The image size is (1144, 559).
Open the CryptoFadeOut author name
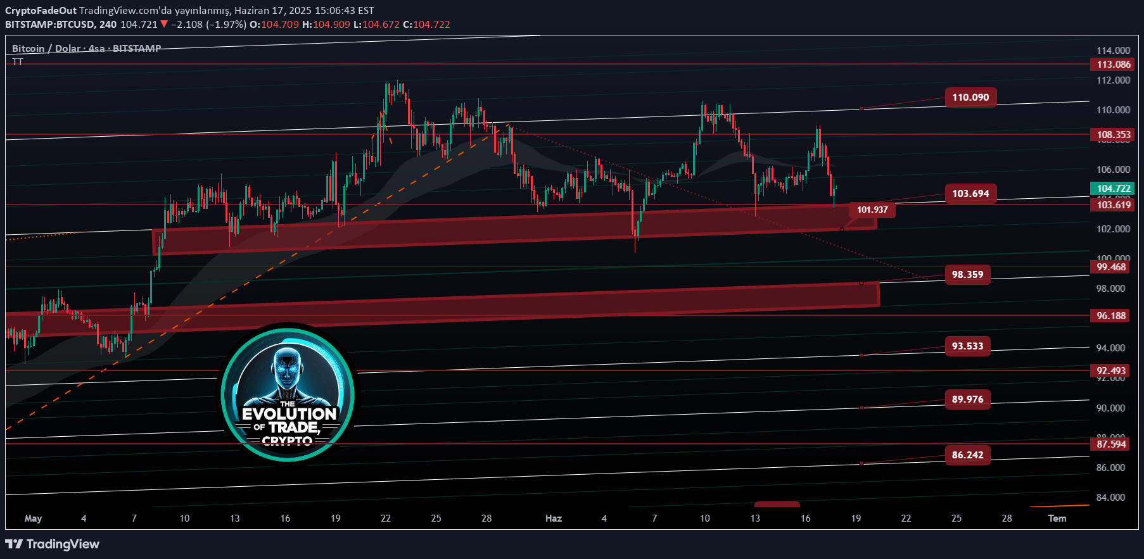tap(41, 11)
